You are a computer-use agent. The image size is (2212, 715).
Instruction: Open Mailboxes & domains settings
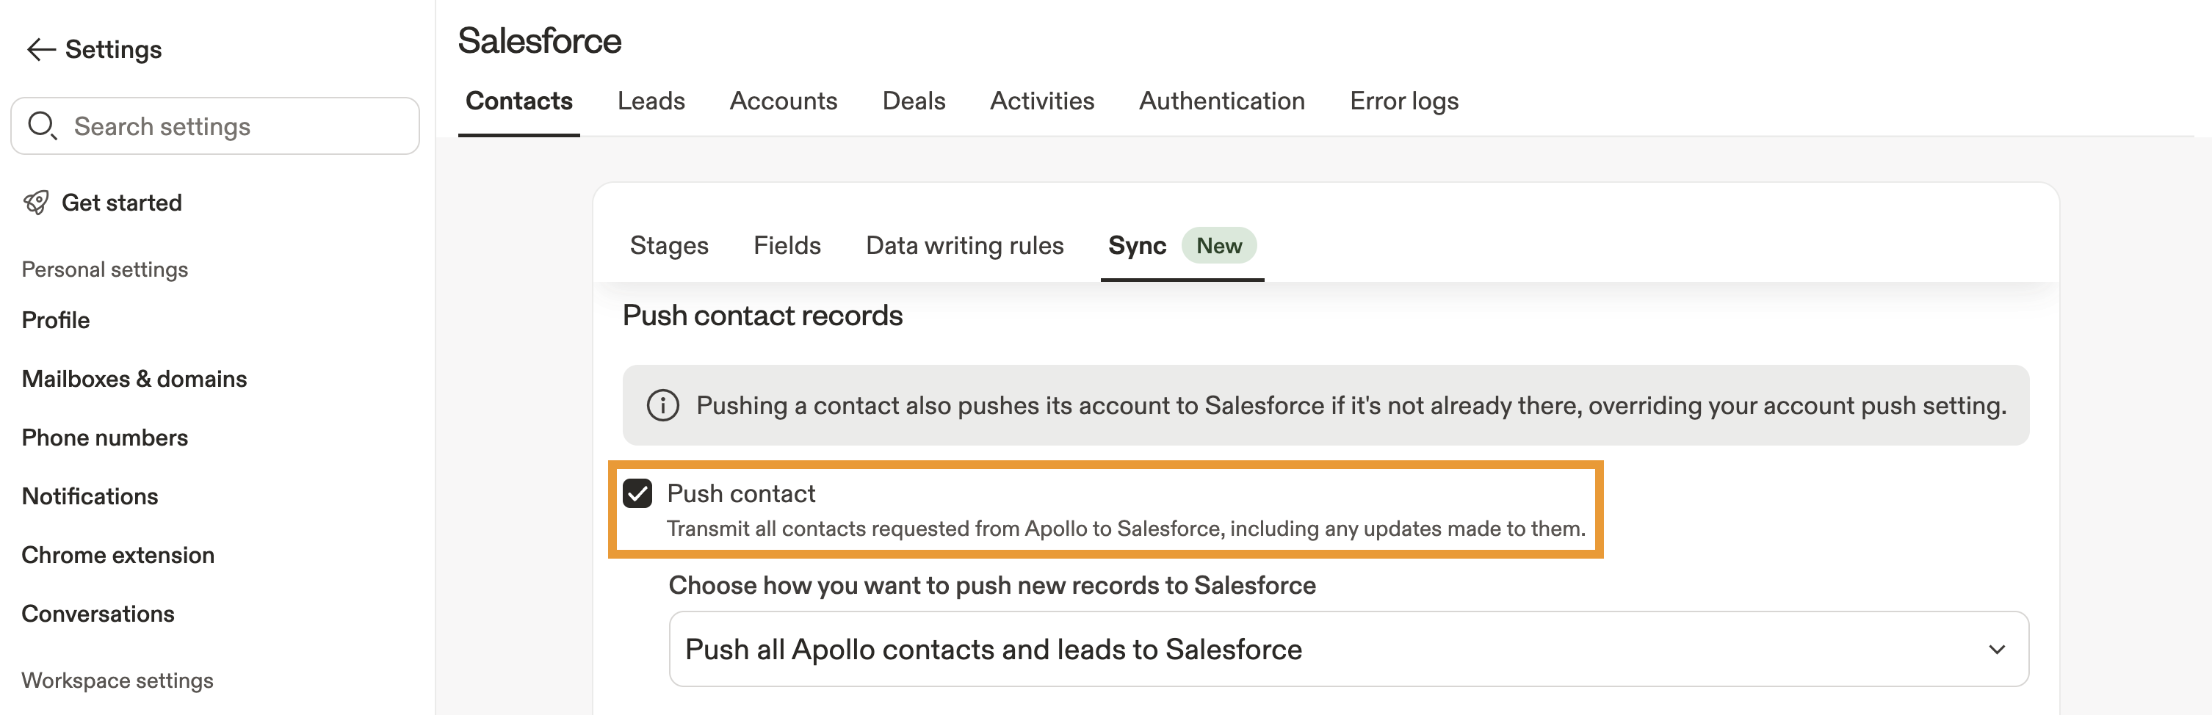134,379
